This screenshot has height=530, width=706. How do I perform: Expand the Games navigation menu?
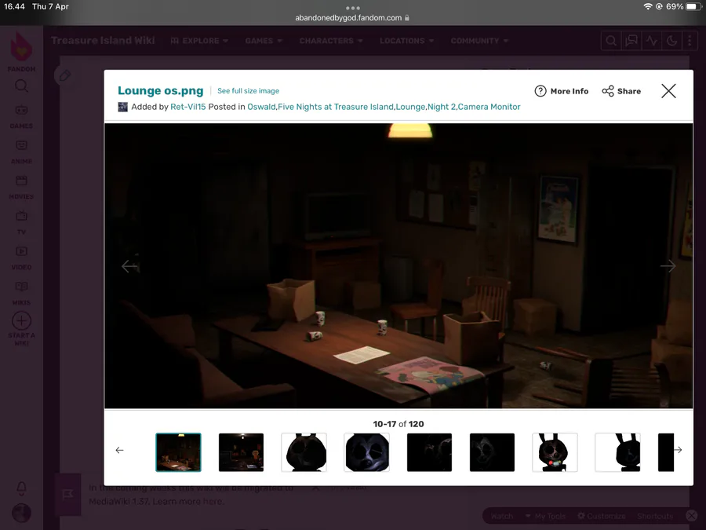coord(264,41)
